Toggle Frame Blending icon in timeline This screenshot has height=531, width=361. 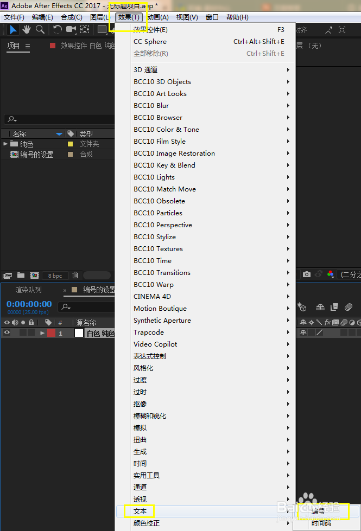(334, 307)
